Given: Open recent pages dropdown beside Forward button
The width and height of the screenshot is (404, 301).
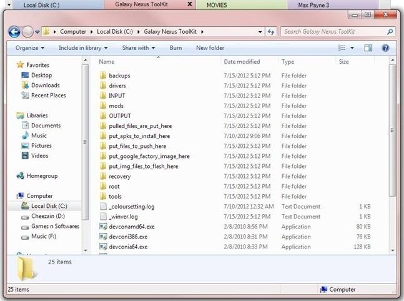Looking at the screenshot, I should (37, 32).
